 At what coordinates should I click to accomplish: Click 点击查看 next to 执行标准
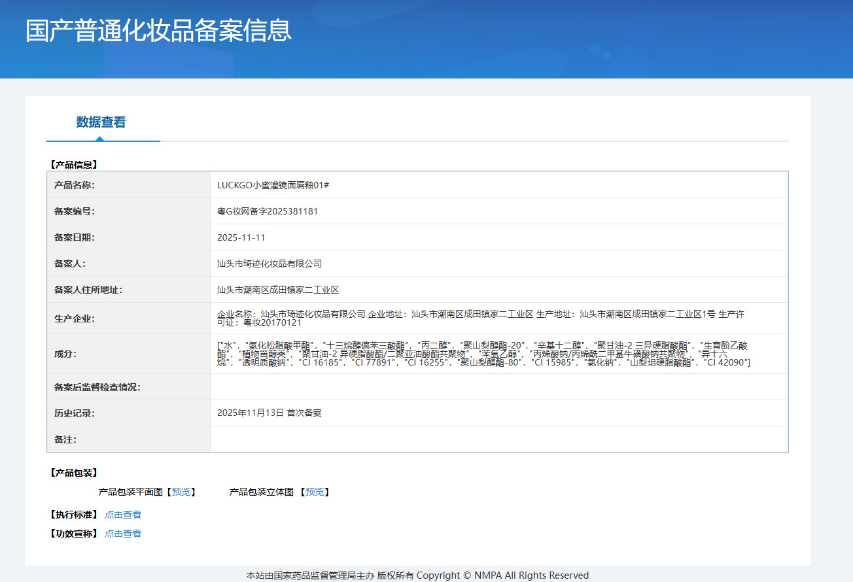click(123, 515)
